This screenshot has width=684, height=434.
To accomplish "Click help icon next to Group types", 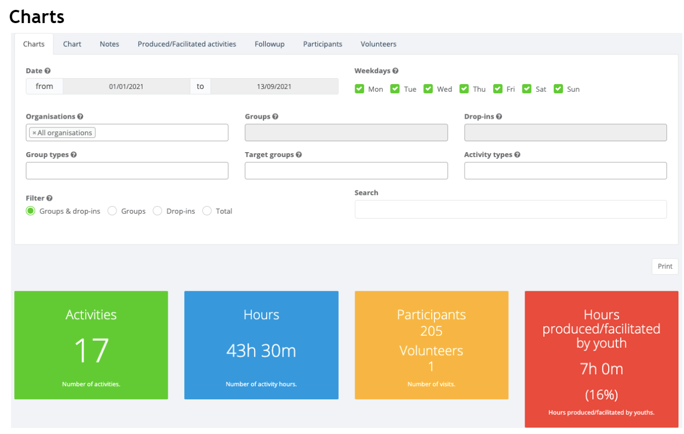I will click(x=74, y=155).
